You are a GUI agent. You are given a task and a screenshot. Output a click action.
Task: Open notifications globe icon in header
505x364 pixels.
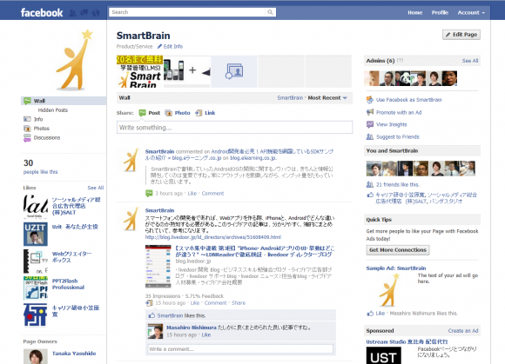[x=96, y=13]
